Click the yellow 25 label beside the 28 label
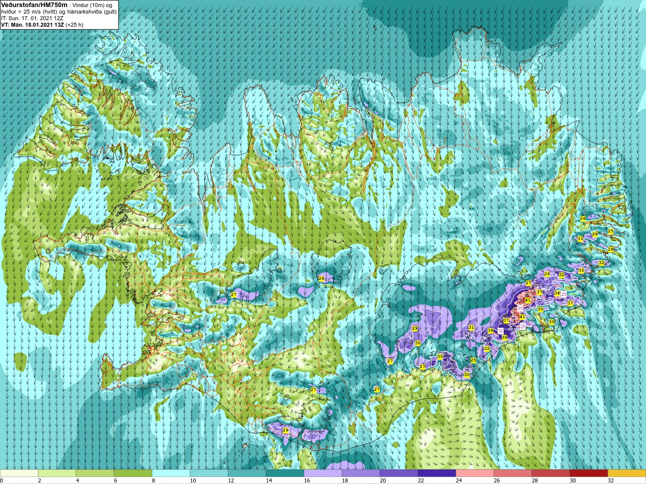The height and width of the screenshot is (484, 646). [x=611, y=231]
